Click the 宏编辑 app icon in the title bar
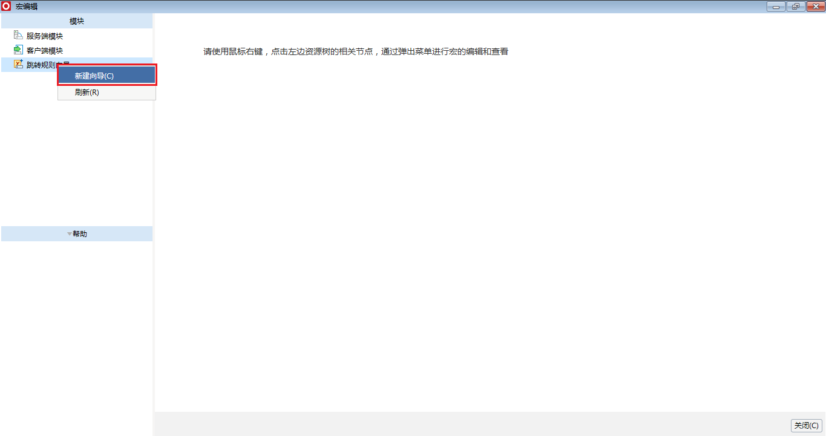Screen dimensions: 826x436 (x=6, y=6)
